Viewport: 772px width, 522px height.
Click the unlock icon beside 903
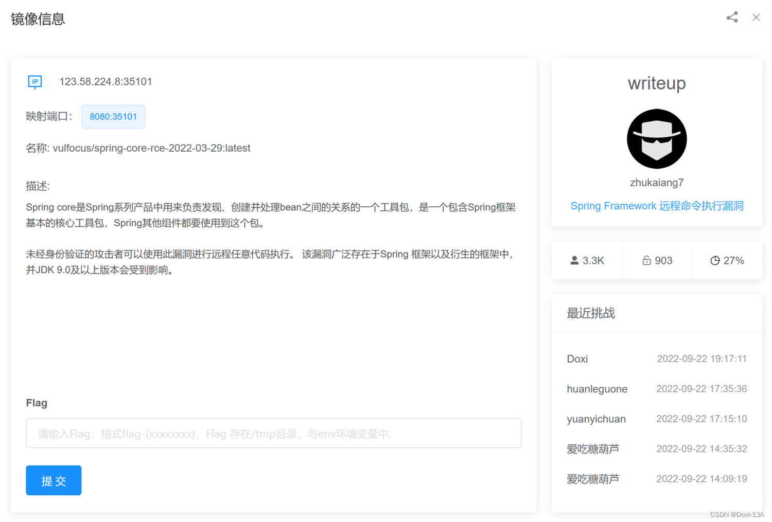coord(646,261)
